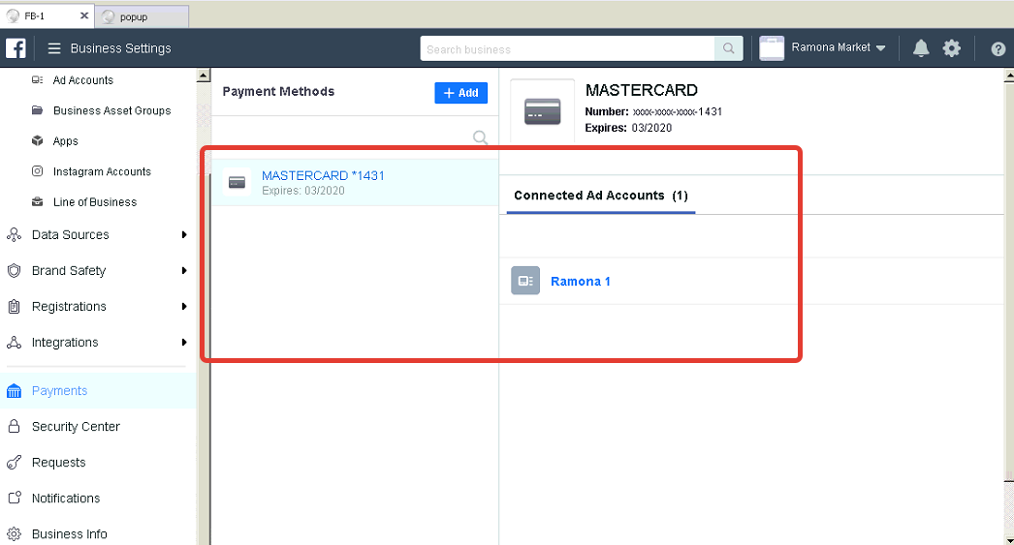Click the sidebar scrollbar up arrow
Image resolution: width=1014 pixels, height=545 pixels.
pos(203,76)
